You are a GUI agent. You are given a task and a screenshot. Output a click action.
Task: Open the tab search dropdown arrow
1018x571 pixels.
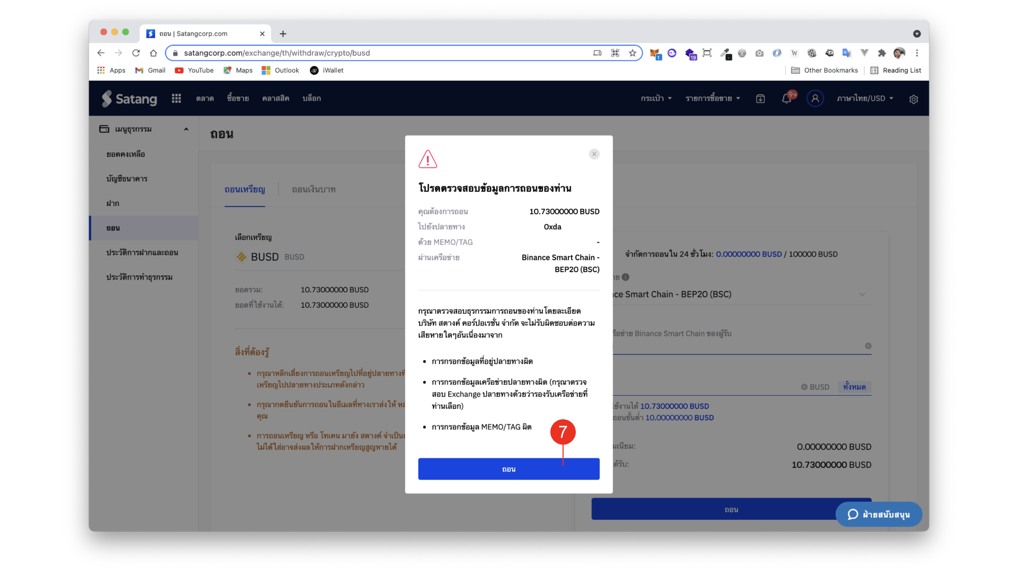tap(917, 34)
